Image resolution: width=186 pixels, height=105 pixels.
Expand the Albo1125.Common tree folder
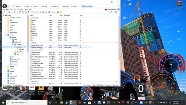pyautogui.click(x=6, y=18)
